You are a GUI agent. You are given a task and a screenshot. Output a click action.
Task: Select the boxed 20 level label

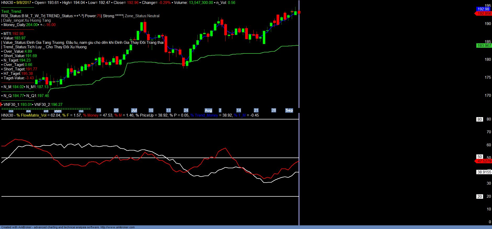pos(479,197)
